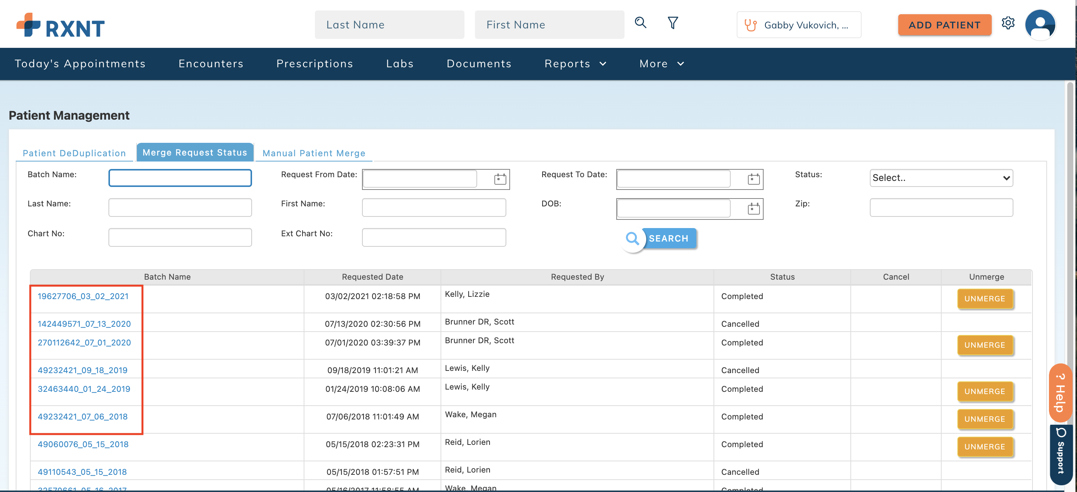Open Request From Date calendar picker
This screenshot has width=1077, height=492.
pyautogui.click(x=500, y=179)
